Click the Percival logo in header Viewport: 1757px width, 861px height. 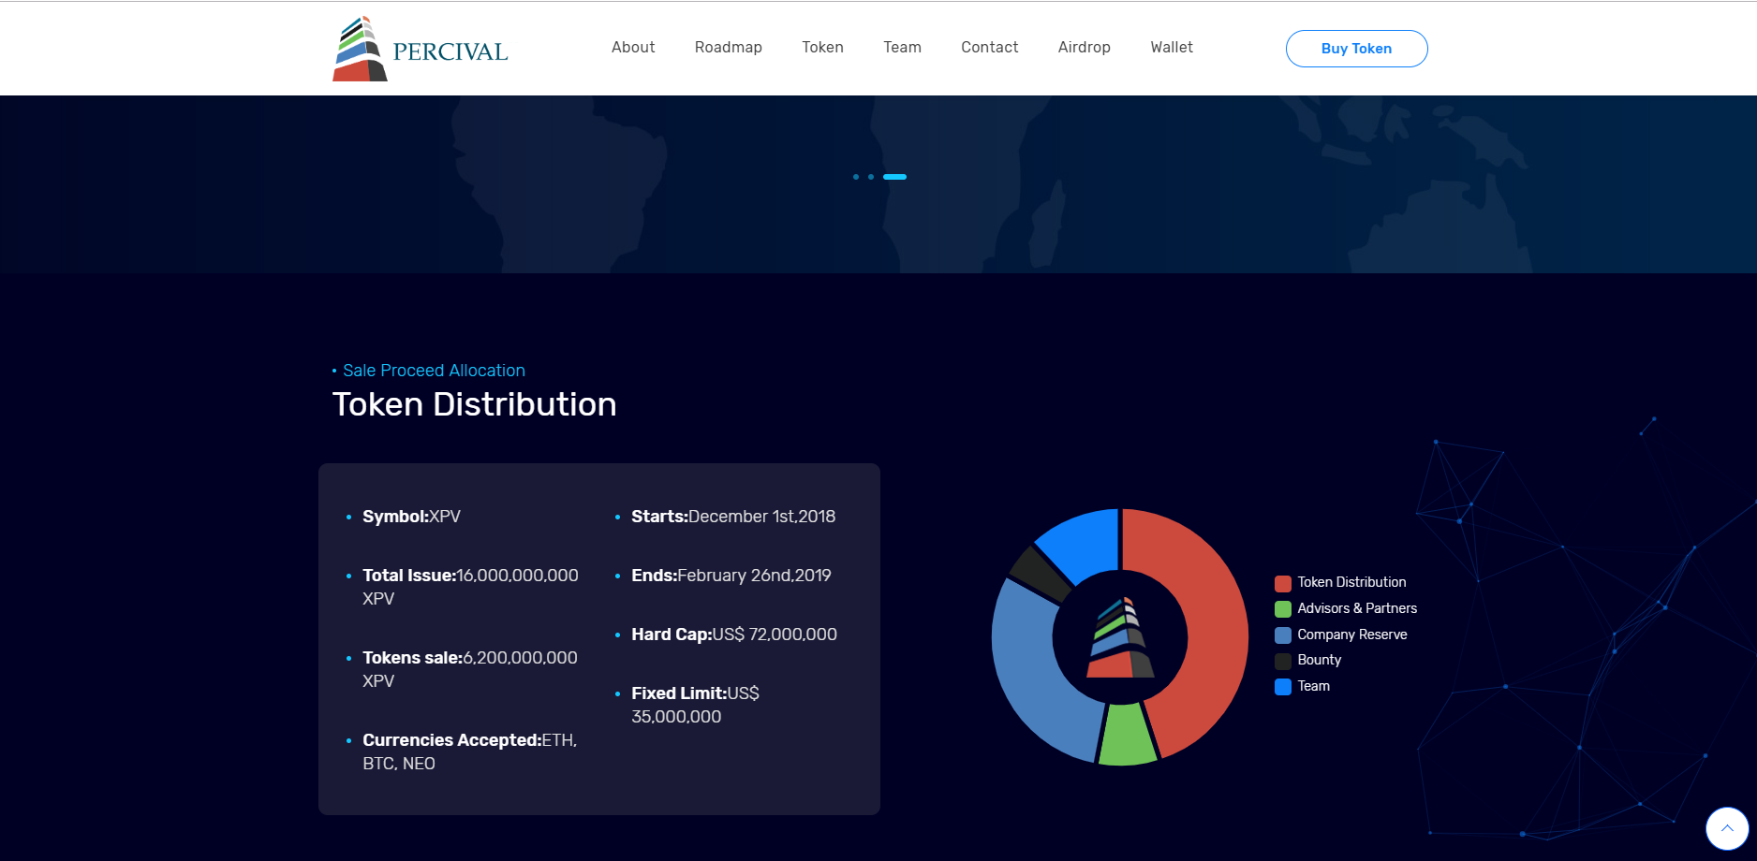pos(421,49)
